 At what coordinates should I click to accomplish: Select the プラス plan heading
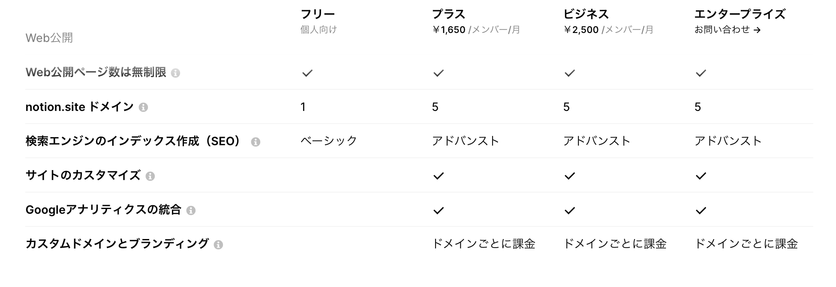pyautogui.click(x=448, y=14)
